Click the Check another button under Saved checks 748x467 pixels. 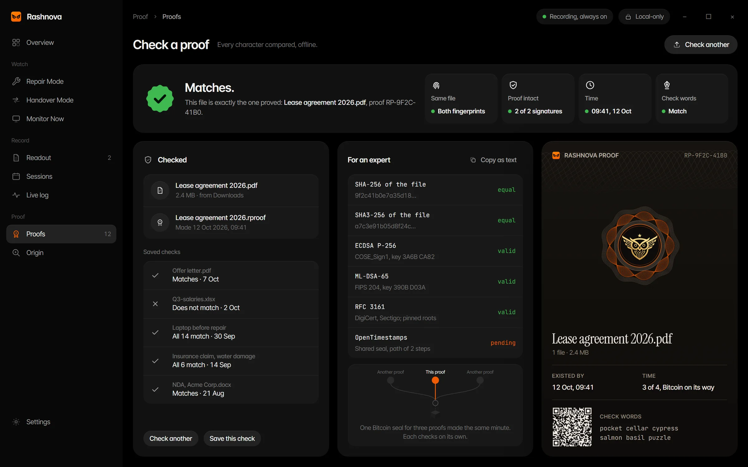tap(170, 438)
